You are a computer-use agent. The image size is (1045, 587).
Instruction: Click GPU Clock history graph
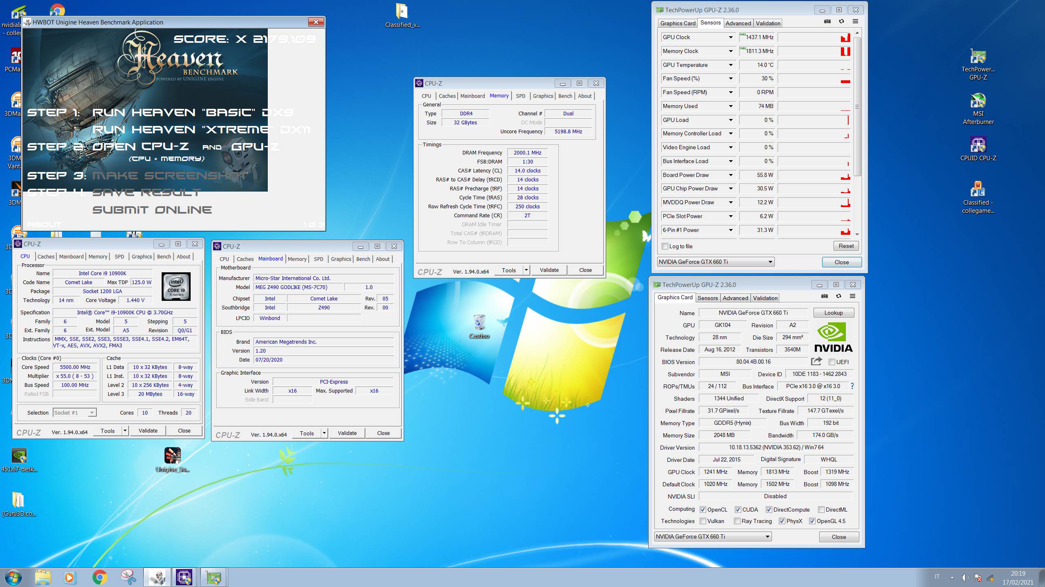(814, 37)
